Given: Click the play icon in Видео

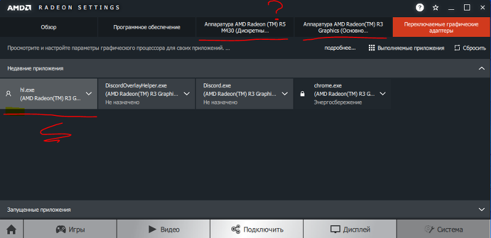Looking at the screenshot, I should pos(152,229).
